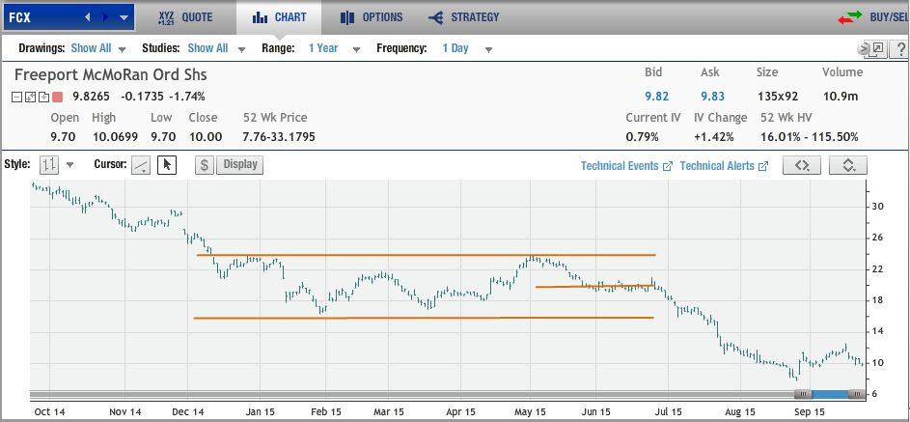Click the blue chart range scrollbar thumb
The height and width of the screenshot is (422, 910).
[829, 394]
